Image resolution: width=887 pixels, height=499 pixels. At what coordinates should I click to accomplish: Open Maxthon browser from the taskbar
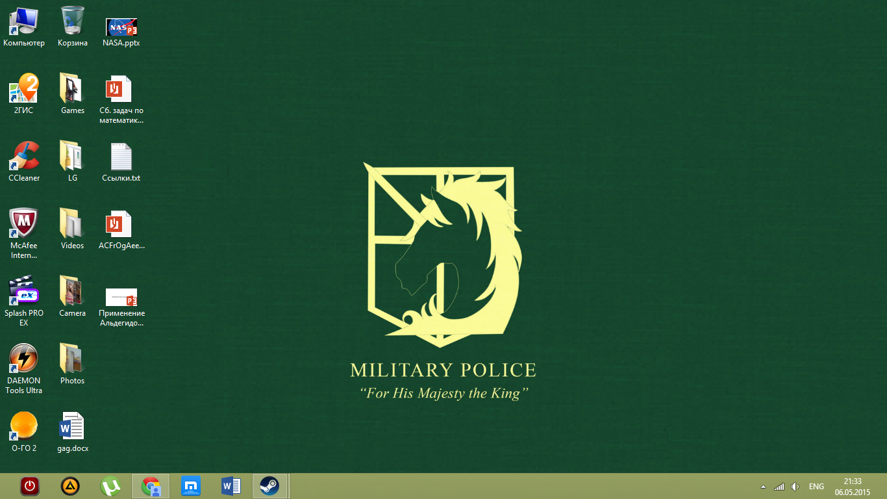[x=191, y=486]
